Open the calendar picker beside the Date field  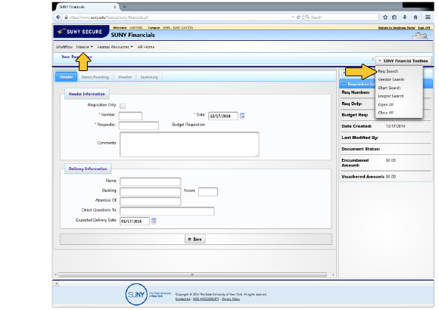point(242,116)
